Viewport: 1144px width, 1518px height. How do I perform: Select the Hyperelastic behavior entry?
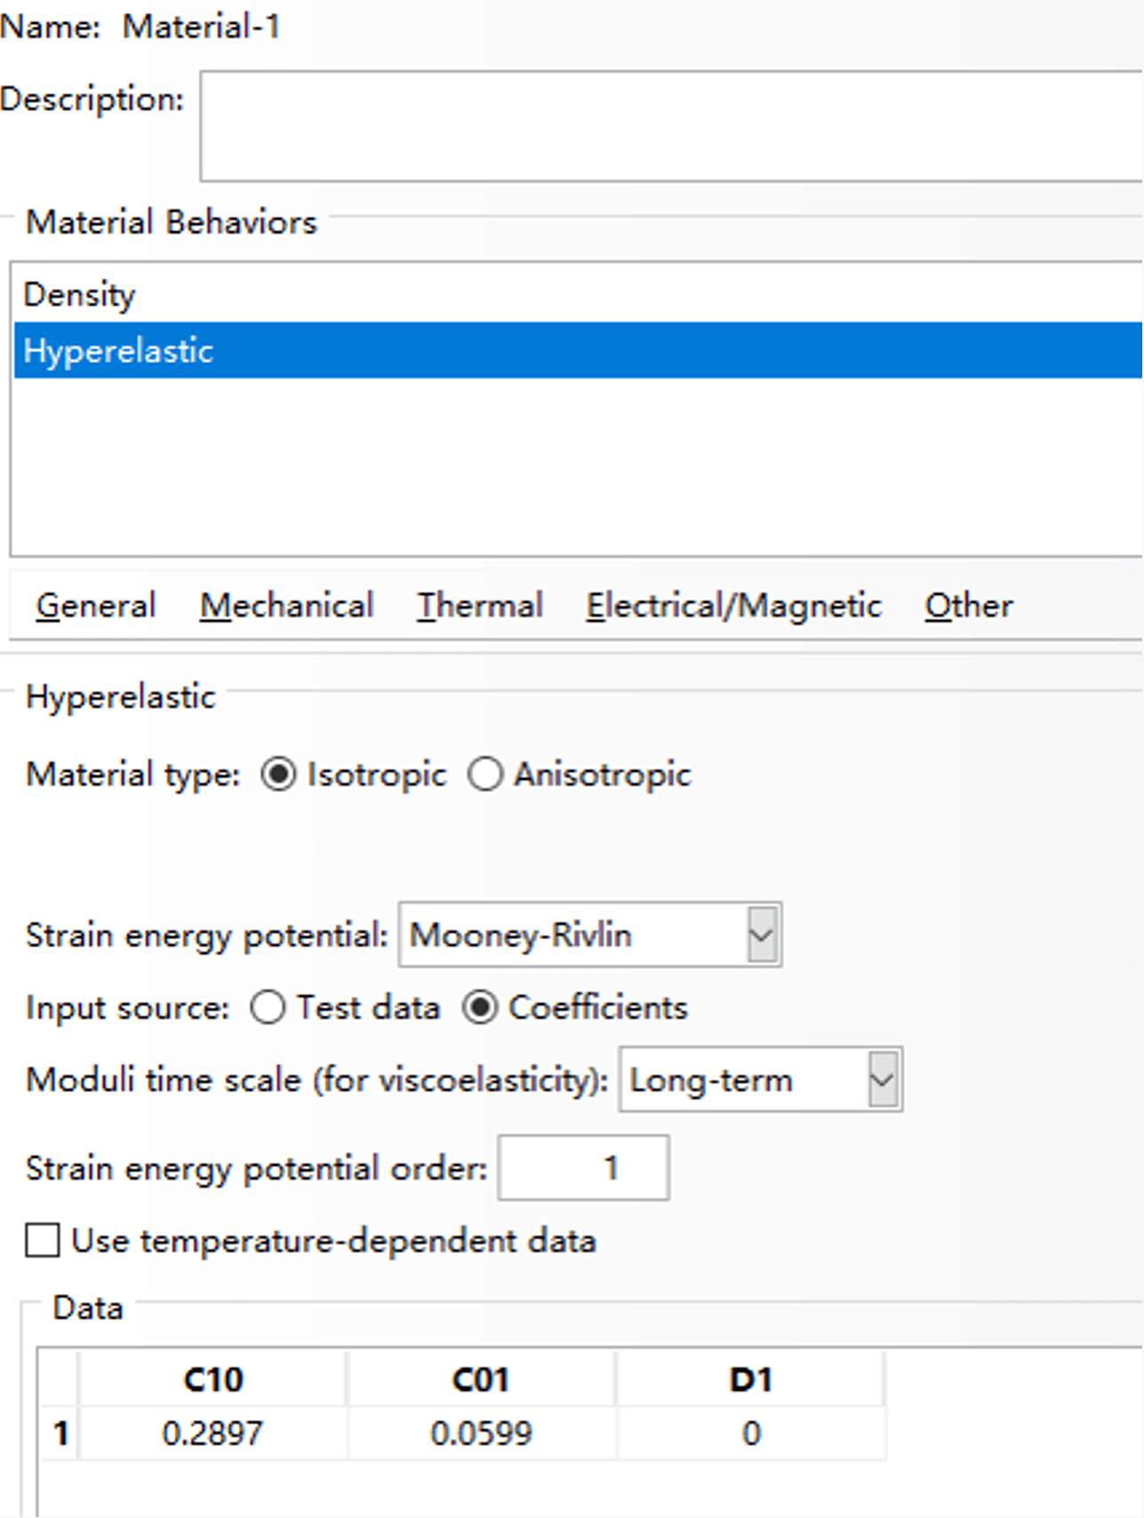[x=119, y=351]
